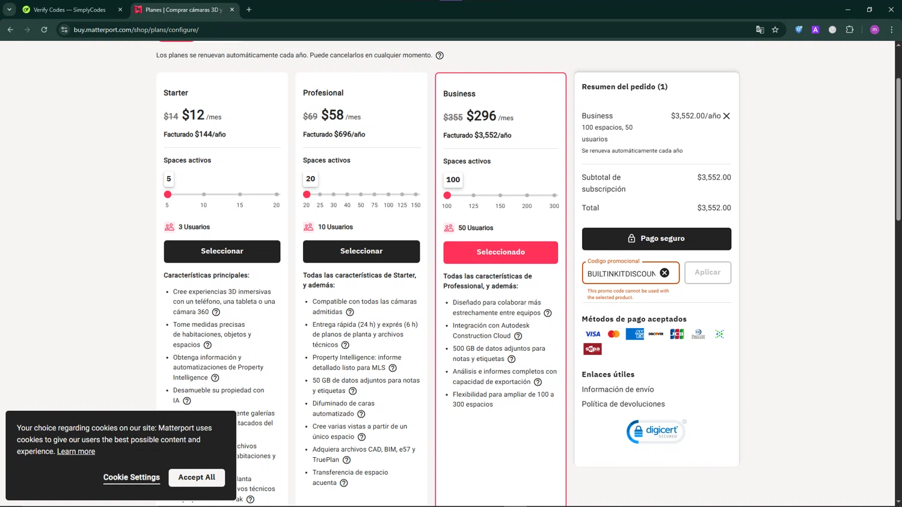This screenshot has height=507, width=902.
Task: Set Profesional spaces slider to 50
Action: (361, 194)
